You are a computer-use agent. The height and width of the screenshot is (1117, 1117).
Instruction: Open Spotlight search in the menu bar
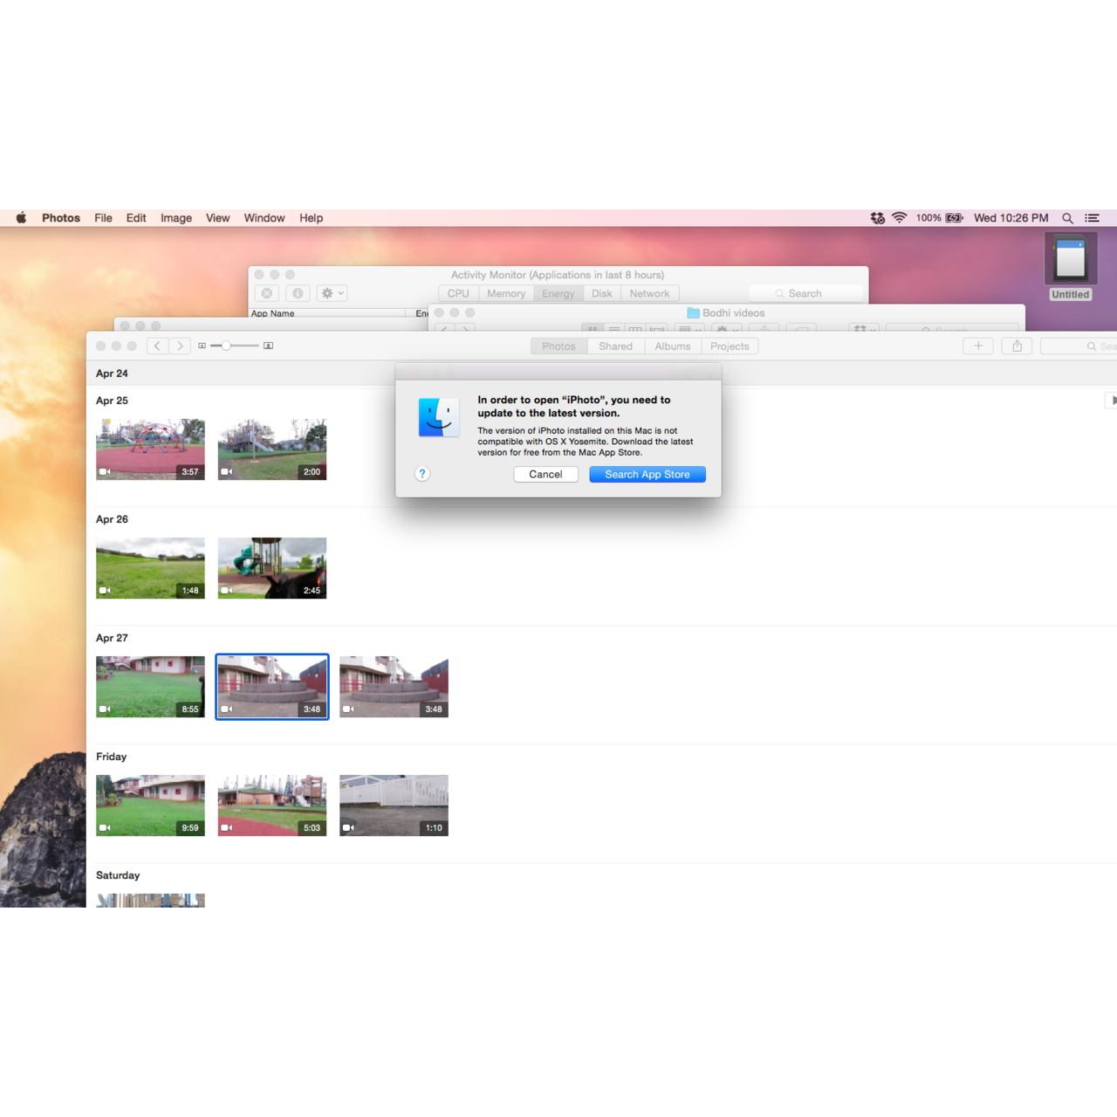(x=1067, y=218)
